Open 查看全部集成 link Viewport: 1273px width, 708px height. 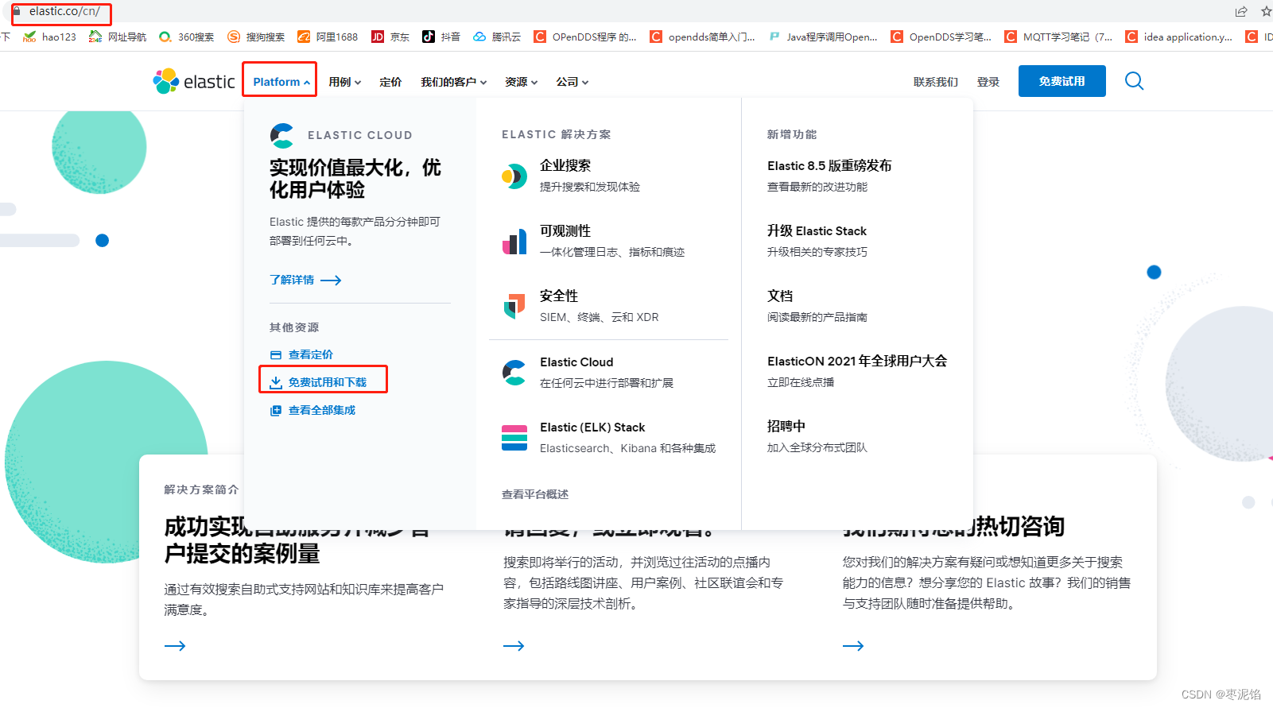[x=322, y=411]
